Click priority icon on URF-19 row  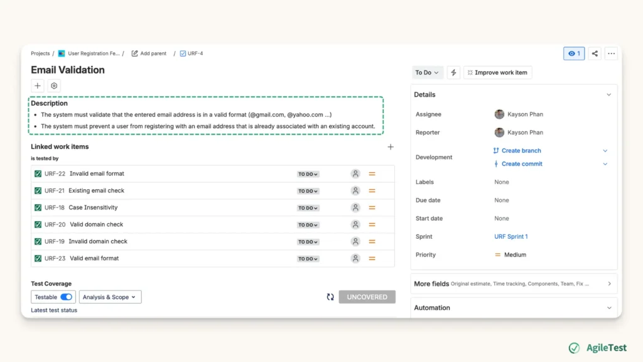tap(372, 242)
